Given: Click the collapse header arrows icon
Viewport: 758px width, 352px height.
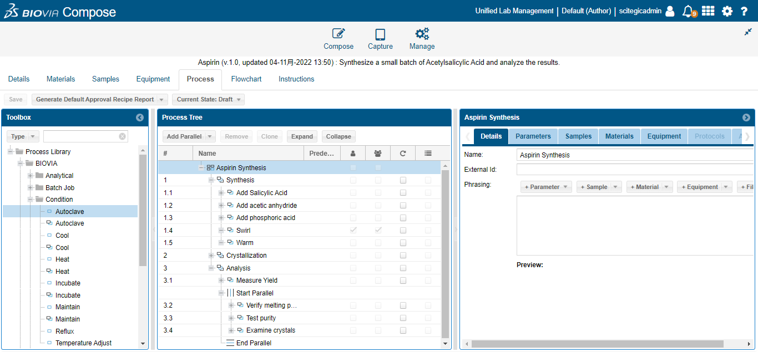Looking at the screenshot, I should pos(748,32).
